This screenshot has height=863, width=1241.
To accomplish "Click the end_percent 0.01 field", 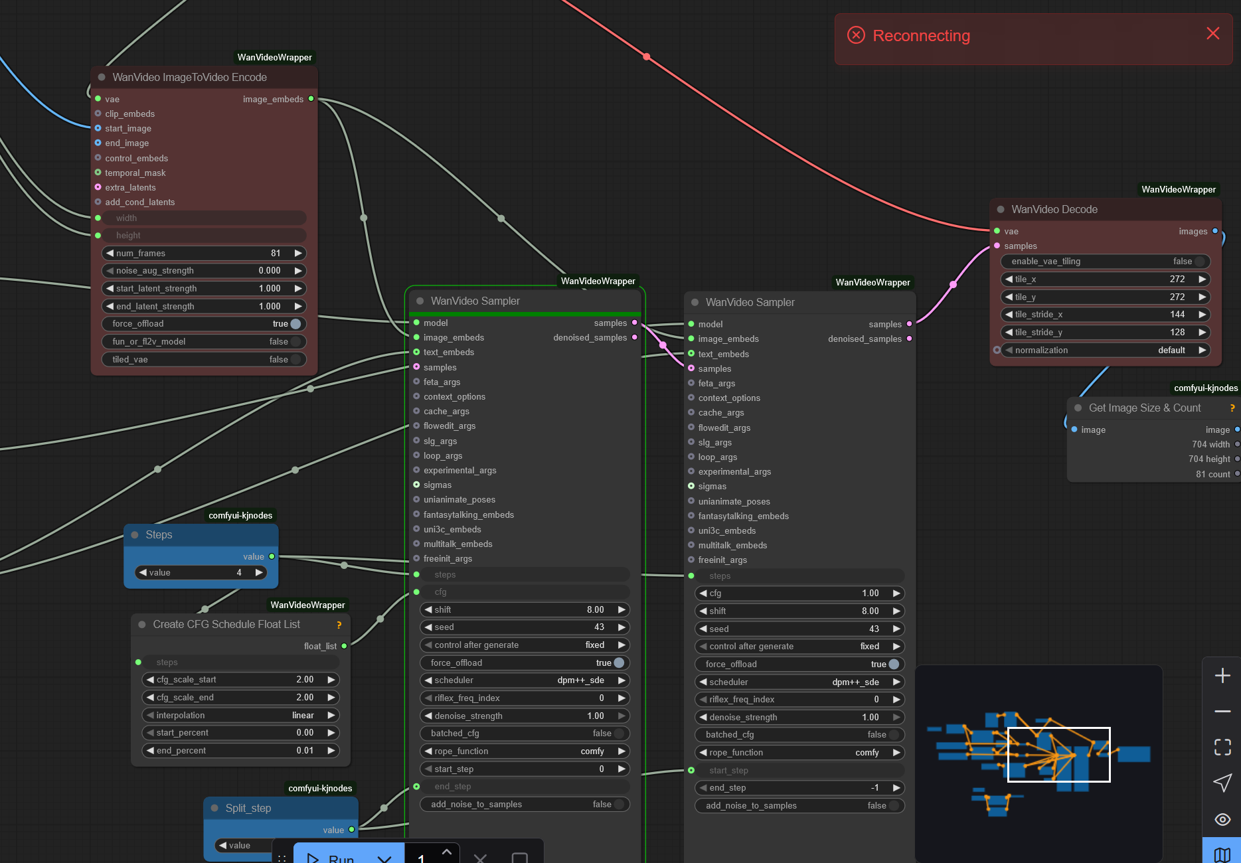I will pyautogui.click(x=240, y=751).
